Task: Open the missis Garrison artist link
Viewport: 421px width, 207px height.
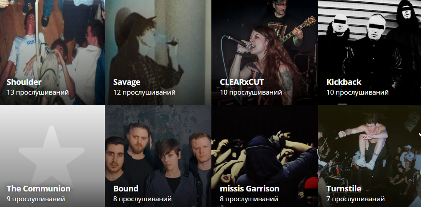Action: [250, 188]
